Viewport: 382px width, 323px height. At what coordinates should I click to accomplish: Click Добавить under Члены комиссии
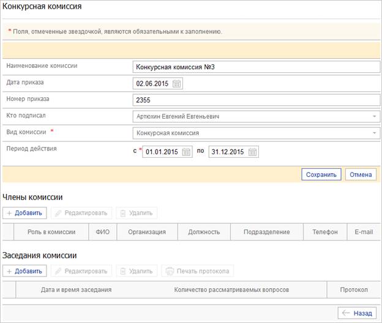click(24, 213)
